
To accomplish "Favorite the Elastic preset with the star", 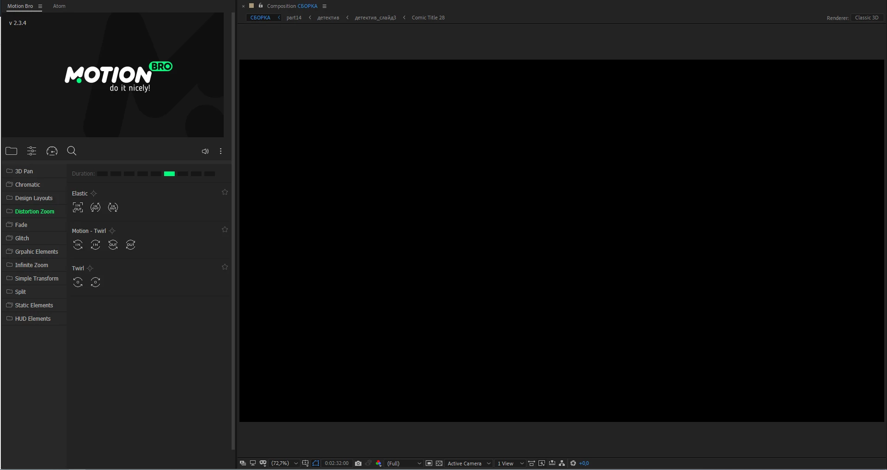I will click(x=225, y=192).
